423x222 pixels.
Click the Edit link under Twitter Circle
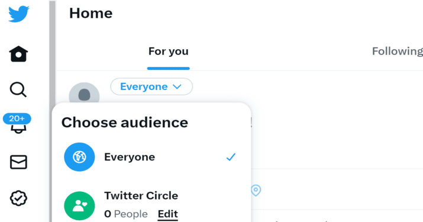pyautogui.click(x=168, y=214)
